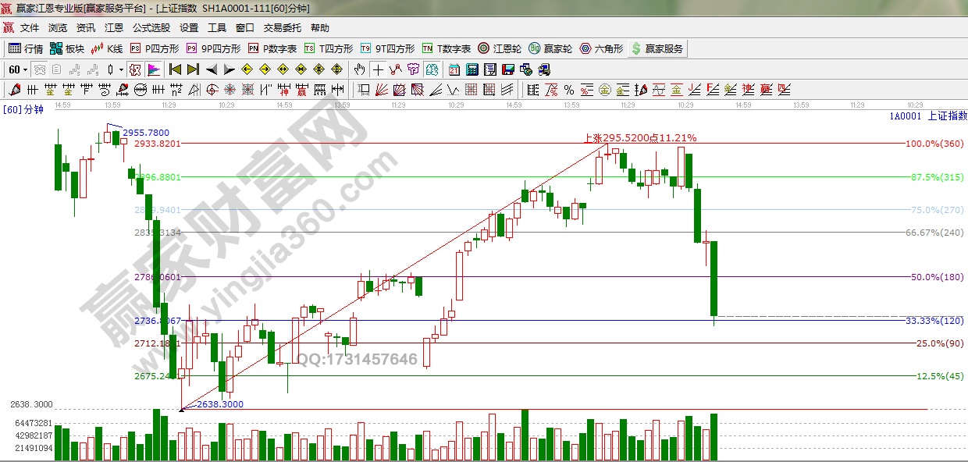
Task: Open the 六角形 hexagon chart tool
Action: click(x=601, y=48)
